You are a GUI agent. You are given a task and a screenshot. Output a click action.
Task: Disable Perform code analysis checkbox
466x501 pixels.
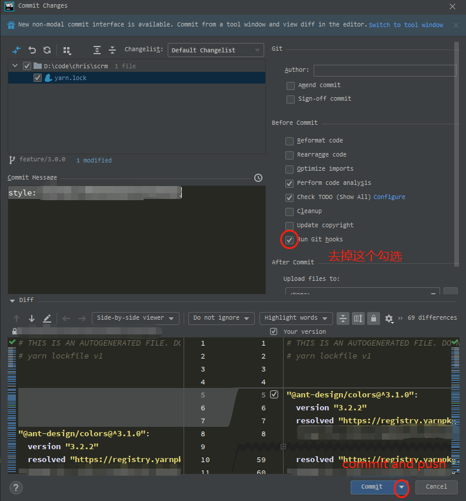[289, 184]
